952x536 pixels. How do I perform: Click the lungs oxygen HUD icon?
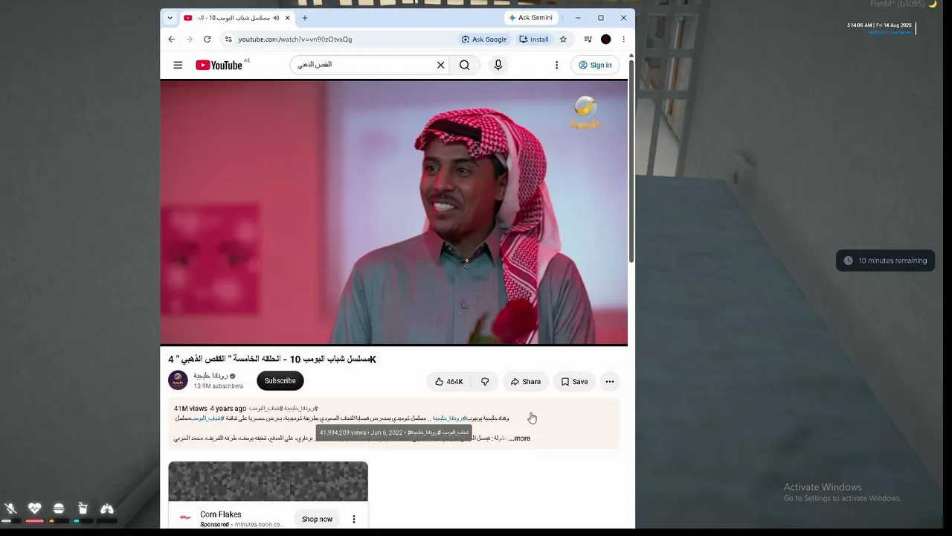(107, 508)
